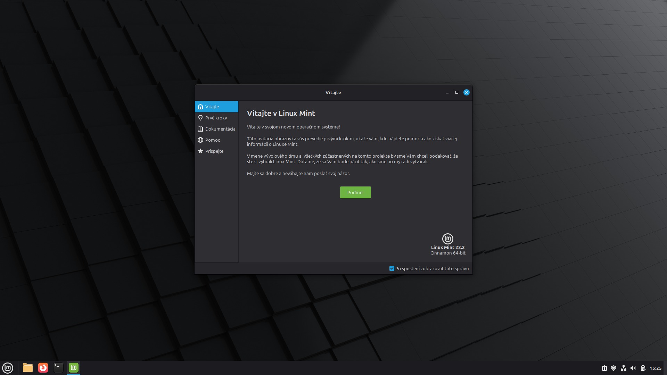This screenshot has width=667, height=375.
Task: Click the Linux Mint 22.2 logo
Action: pos(447,239)
